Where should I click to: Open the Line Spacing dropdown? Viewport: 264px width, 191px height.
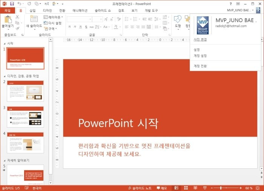tap(157, 19)
